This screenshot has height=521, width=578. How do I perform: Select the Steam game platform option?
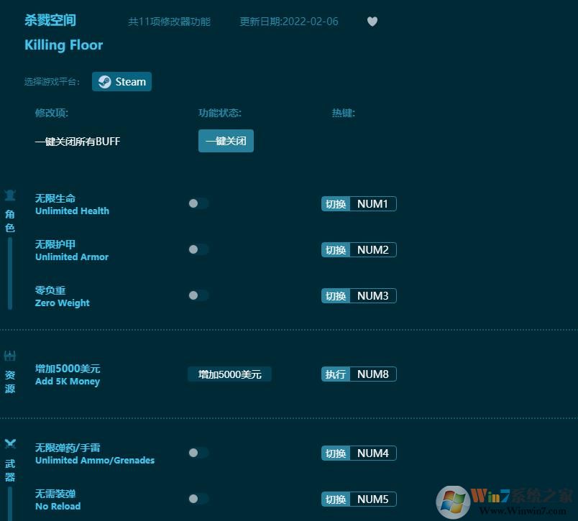121,81
